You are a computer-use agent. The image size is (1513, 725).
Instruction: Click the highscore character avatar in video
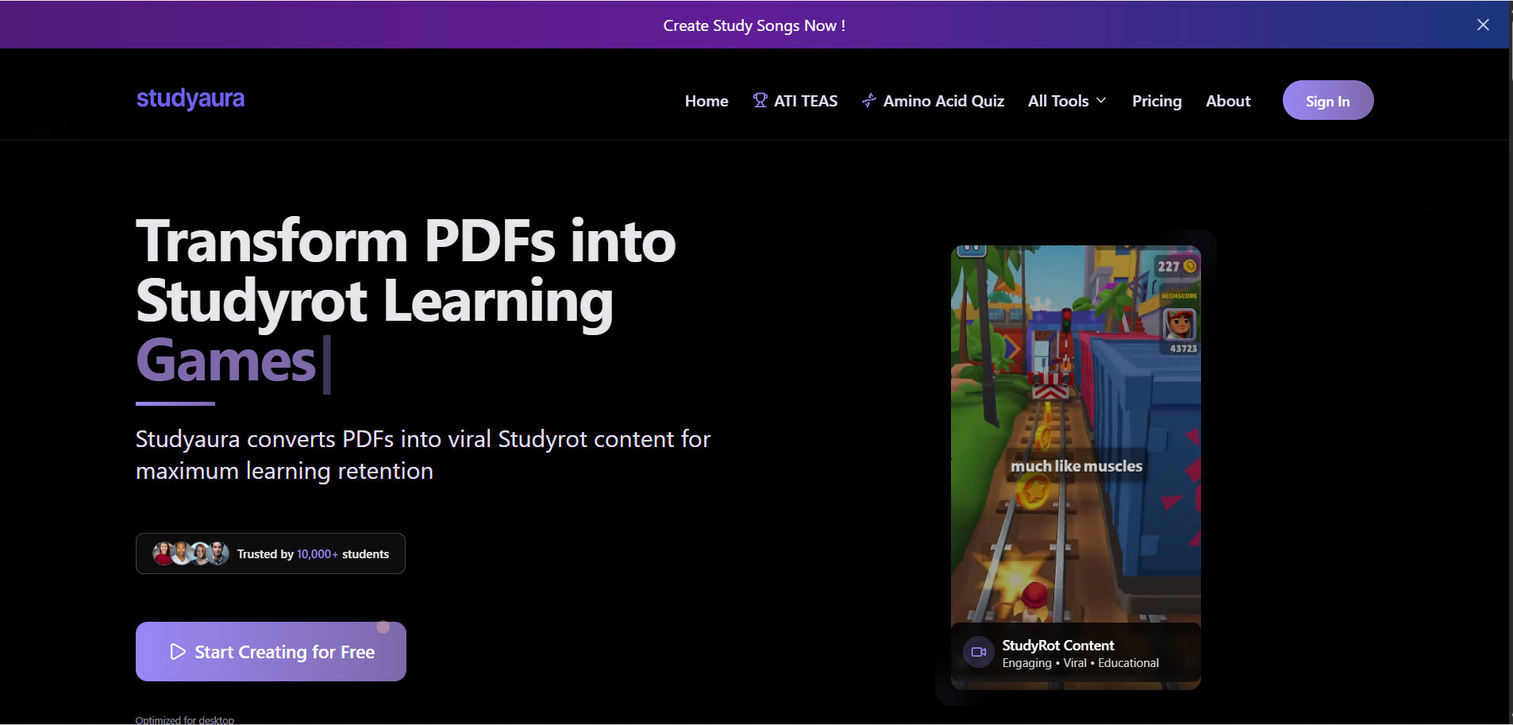(1180, 324)
